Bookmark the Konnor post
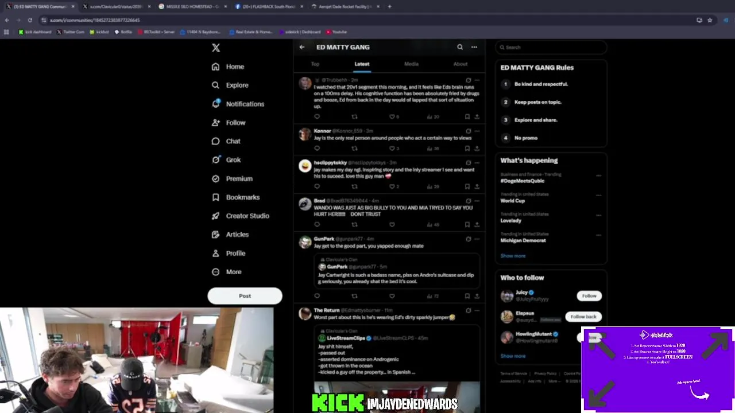735x413 pixels. click(x=467, y=148)
